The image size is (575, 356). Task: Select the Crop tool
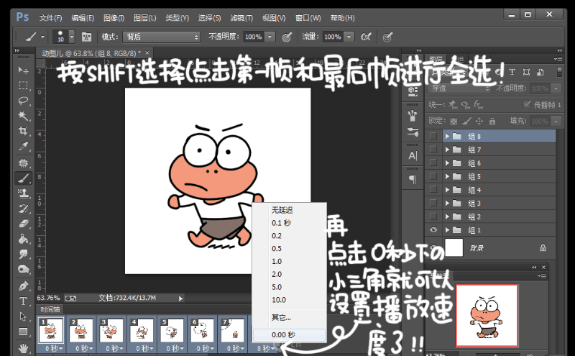pyautogui.click(x=23, y=131)
